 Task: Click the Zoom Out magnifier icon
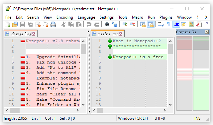(x=133, y=25)
